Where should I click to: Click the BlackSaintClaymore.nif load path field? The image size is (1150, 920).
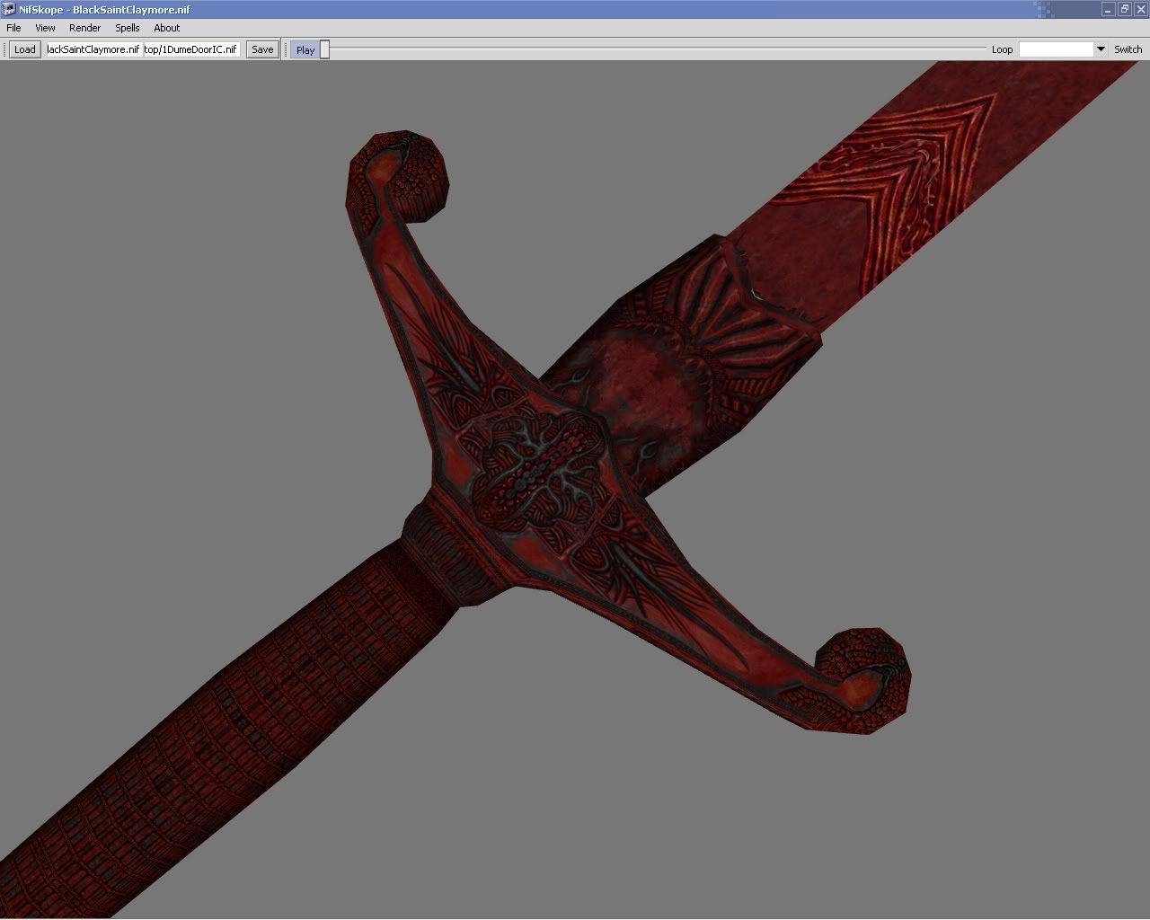[x=93, y=49]
